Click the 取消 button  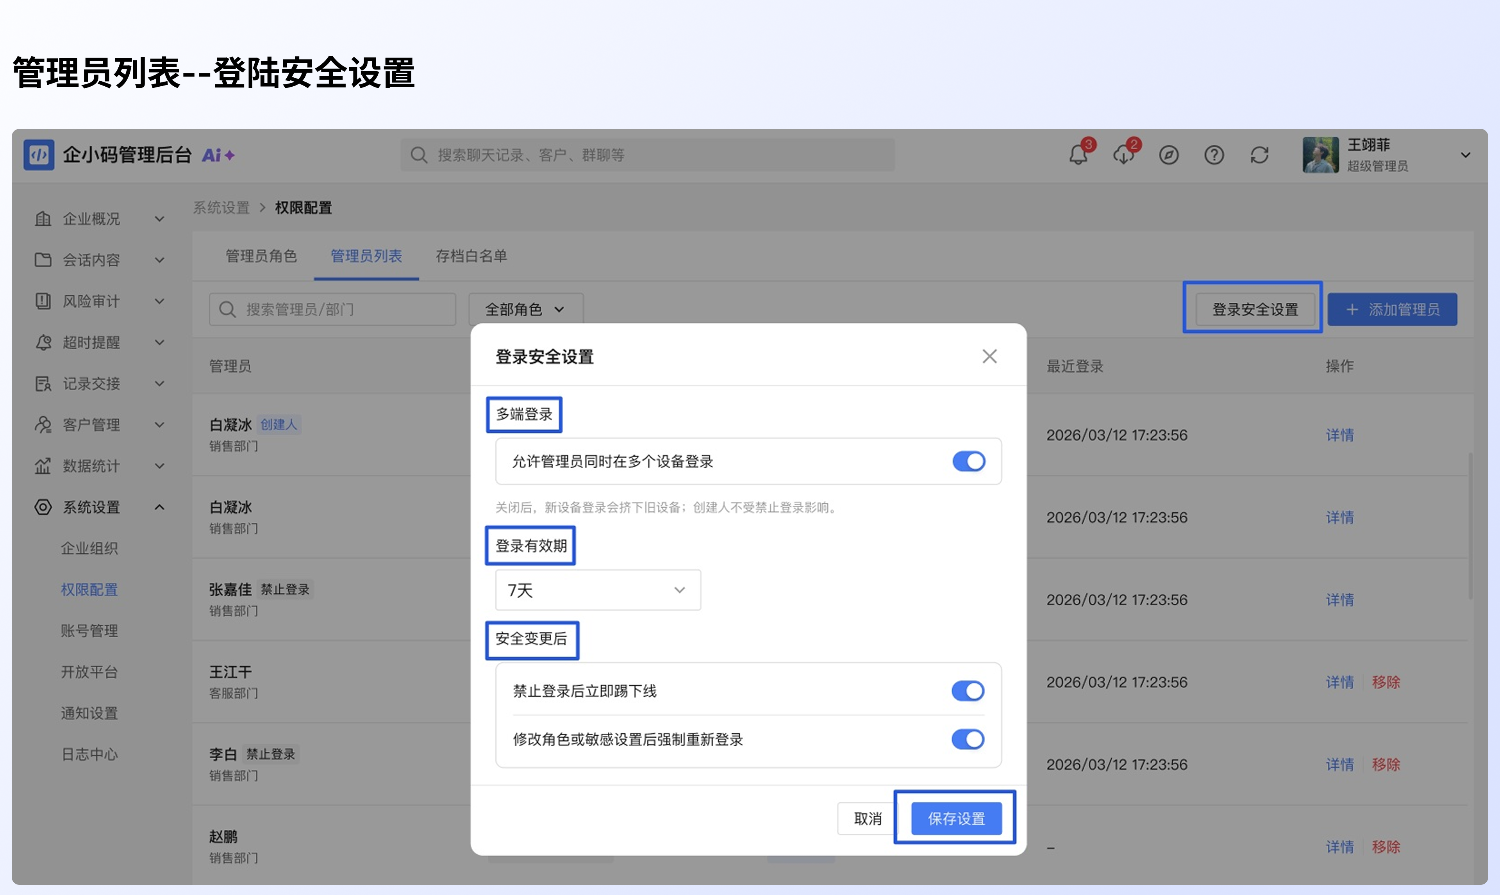pyautogui.click(x=867, y=818)
